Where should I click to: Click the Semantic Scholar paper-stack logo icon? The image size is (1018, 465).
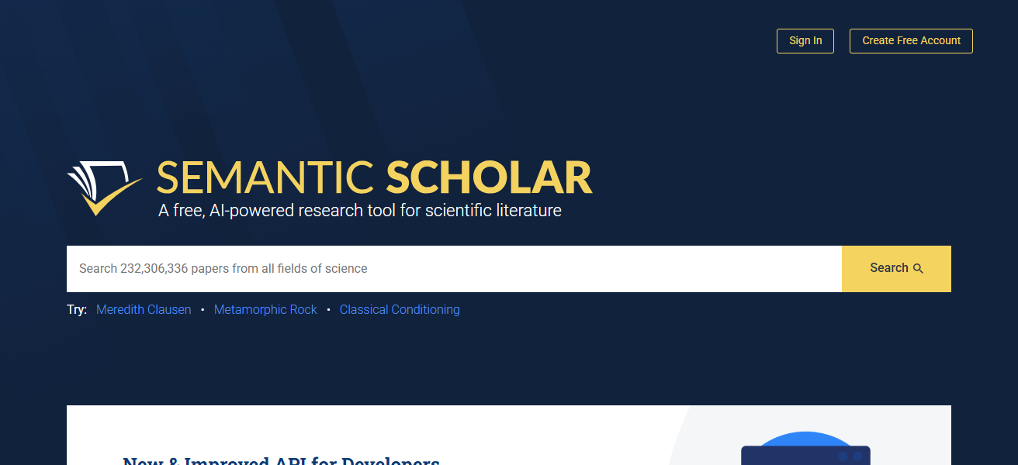tap(105, 186)
